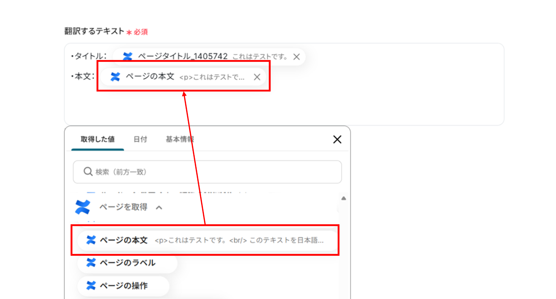Click the search magnifier icon
The height and width of the screenshot is (299, 556).
(88, 172)
